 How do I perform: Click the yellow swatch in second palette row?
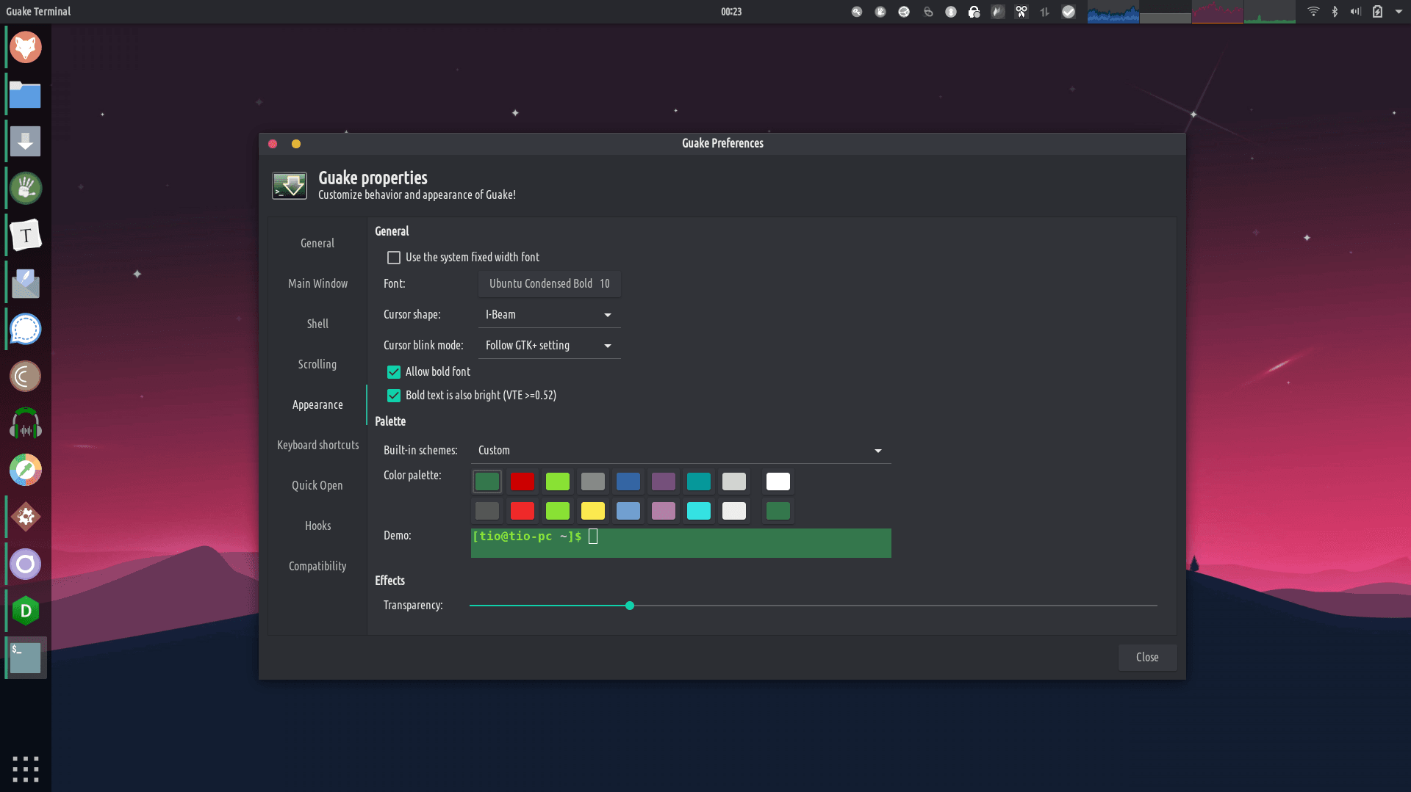[593, 511]
